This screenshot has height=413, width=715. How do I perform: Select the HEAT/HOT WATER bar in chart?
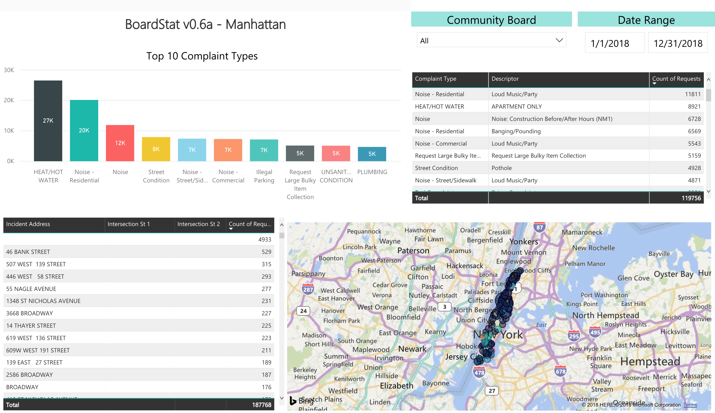click(x=48, y=121)
